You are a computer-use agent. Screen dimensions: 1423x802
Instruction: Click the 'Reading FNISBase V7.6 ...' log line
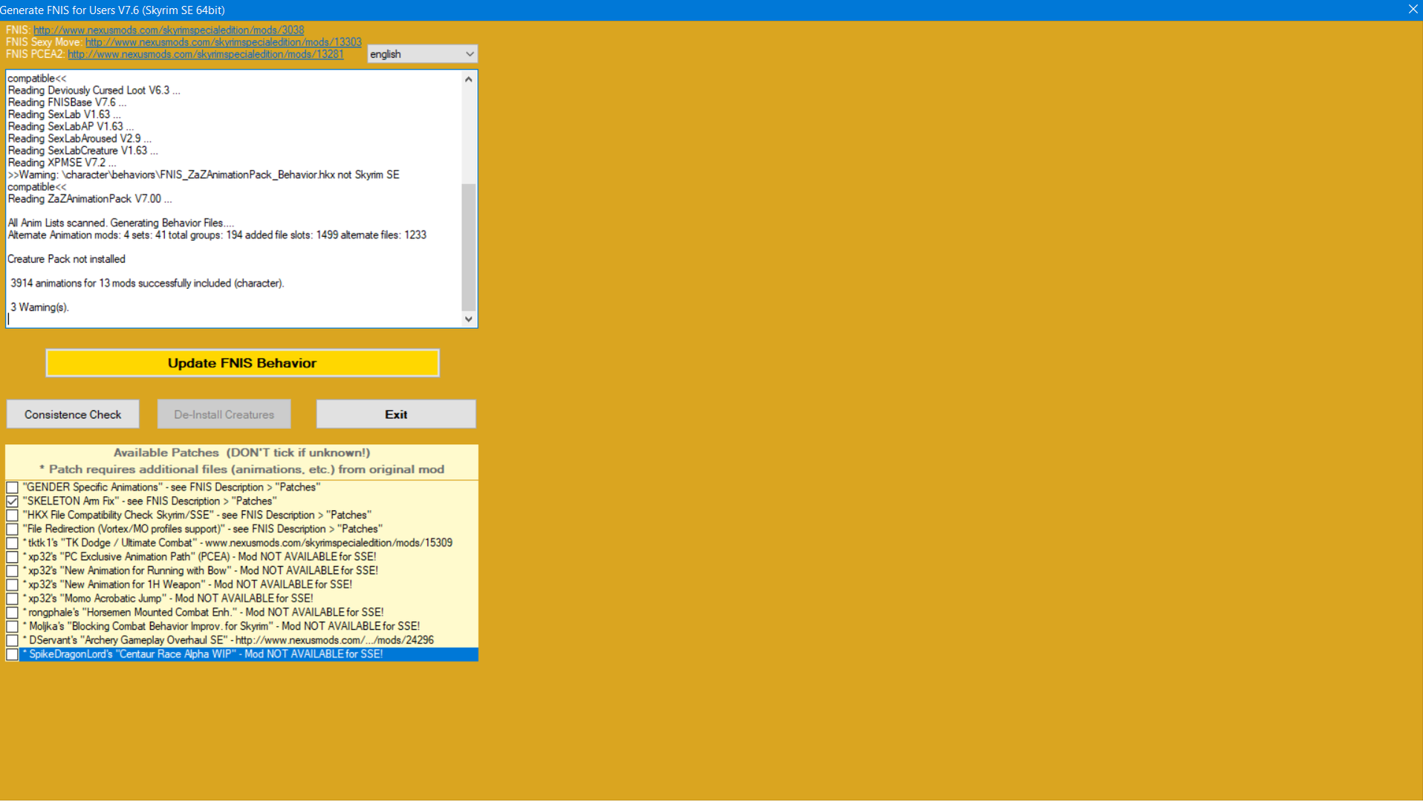pos(67,102)
